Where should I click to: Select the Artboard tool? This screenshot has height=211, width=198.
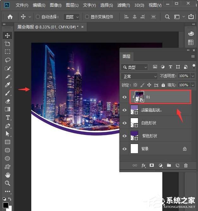tap(7, 44)
